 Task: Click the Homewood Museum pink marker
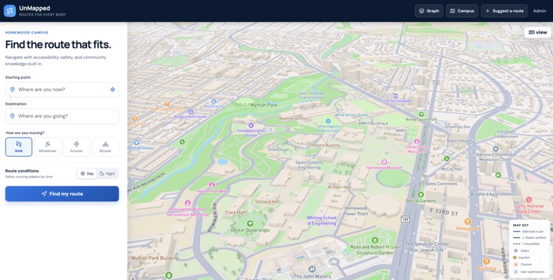tap(384, 162)
